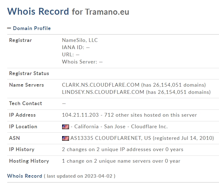Click the Domain Profile heading link
Image resolution: width=219 pixels, height=183 pixels.
pyautogui.click(x=32, y=28)
